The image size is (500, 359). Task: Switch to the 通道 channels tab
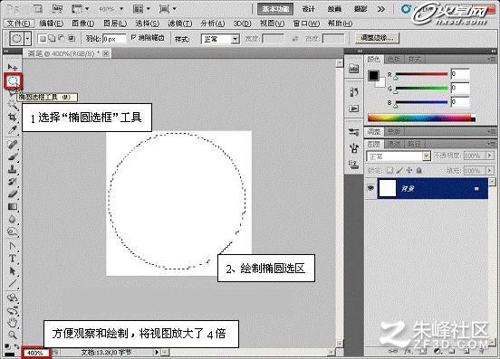(394, 144)
